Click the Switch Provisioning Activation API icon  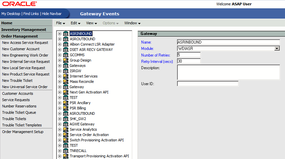point(66,140)
